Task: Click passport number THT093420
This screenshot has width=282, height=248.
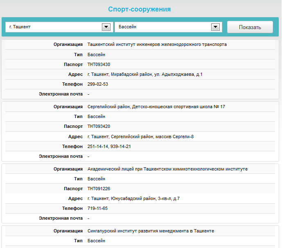Action: pyautogui.click(x=99, y=127)
